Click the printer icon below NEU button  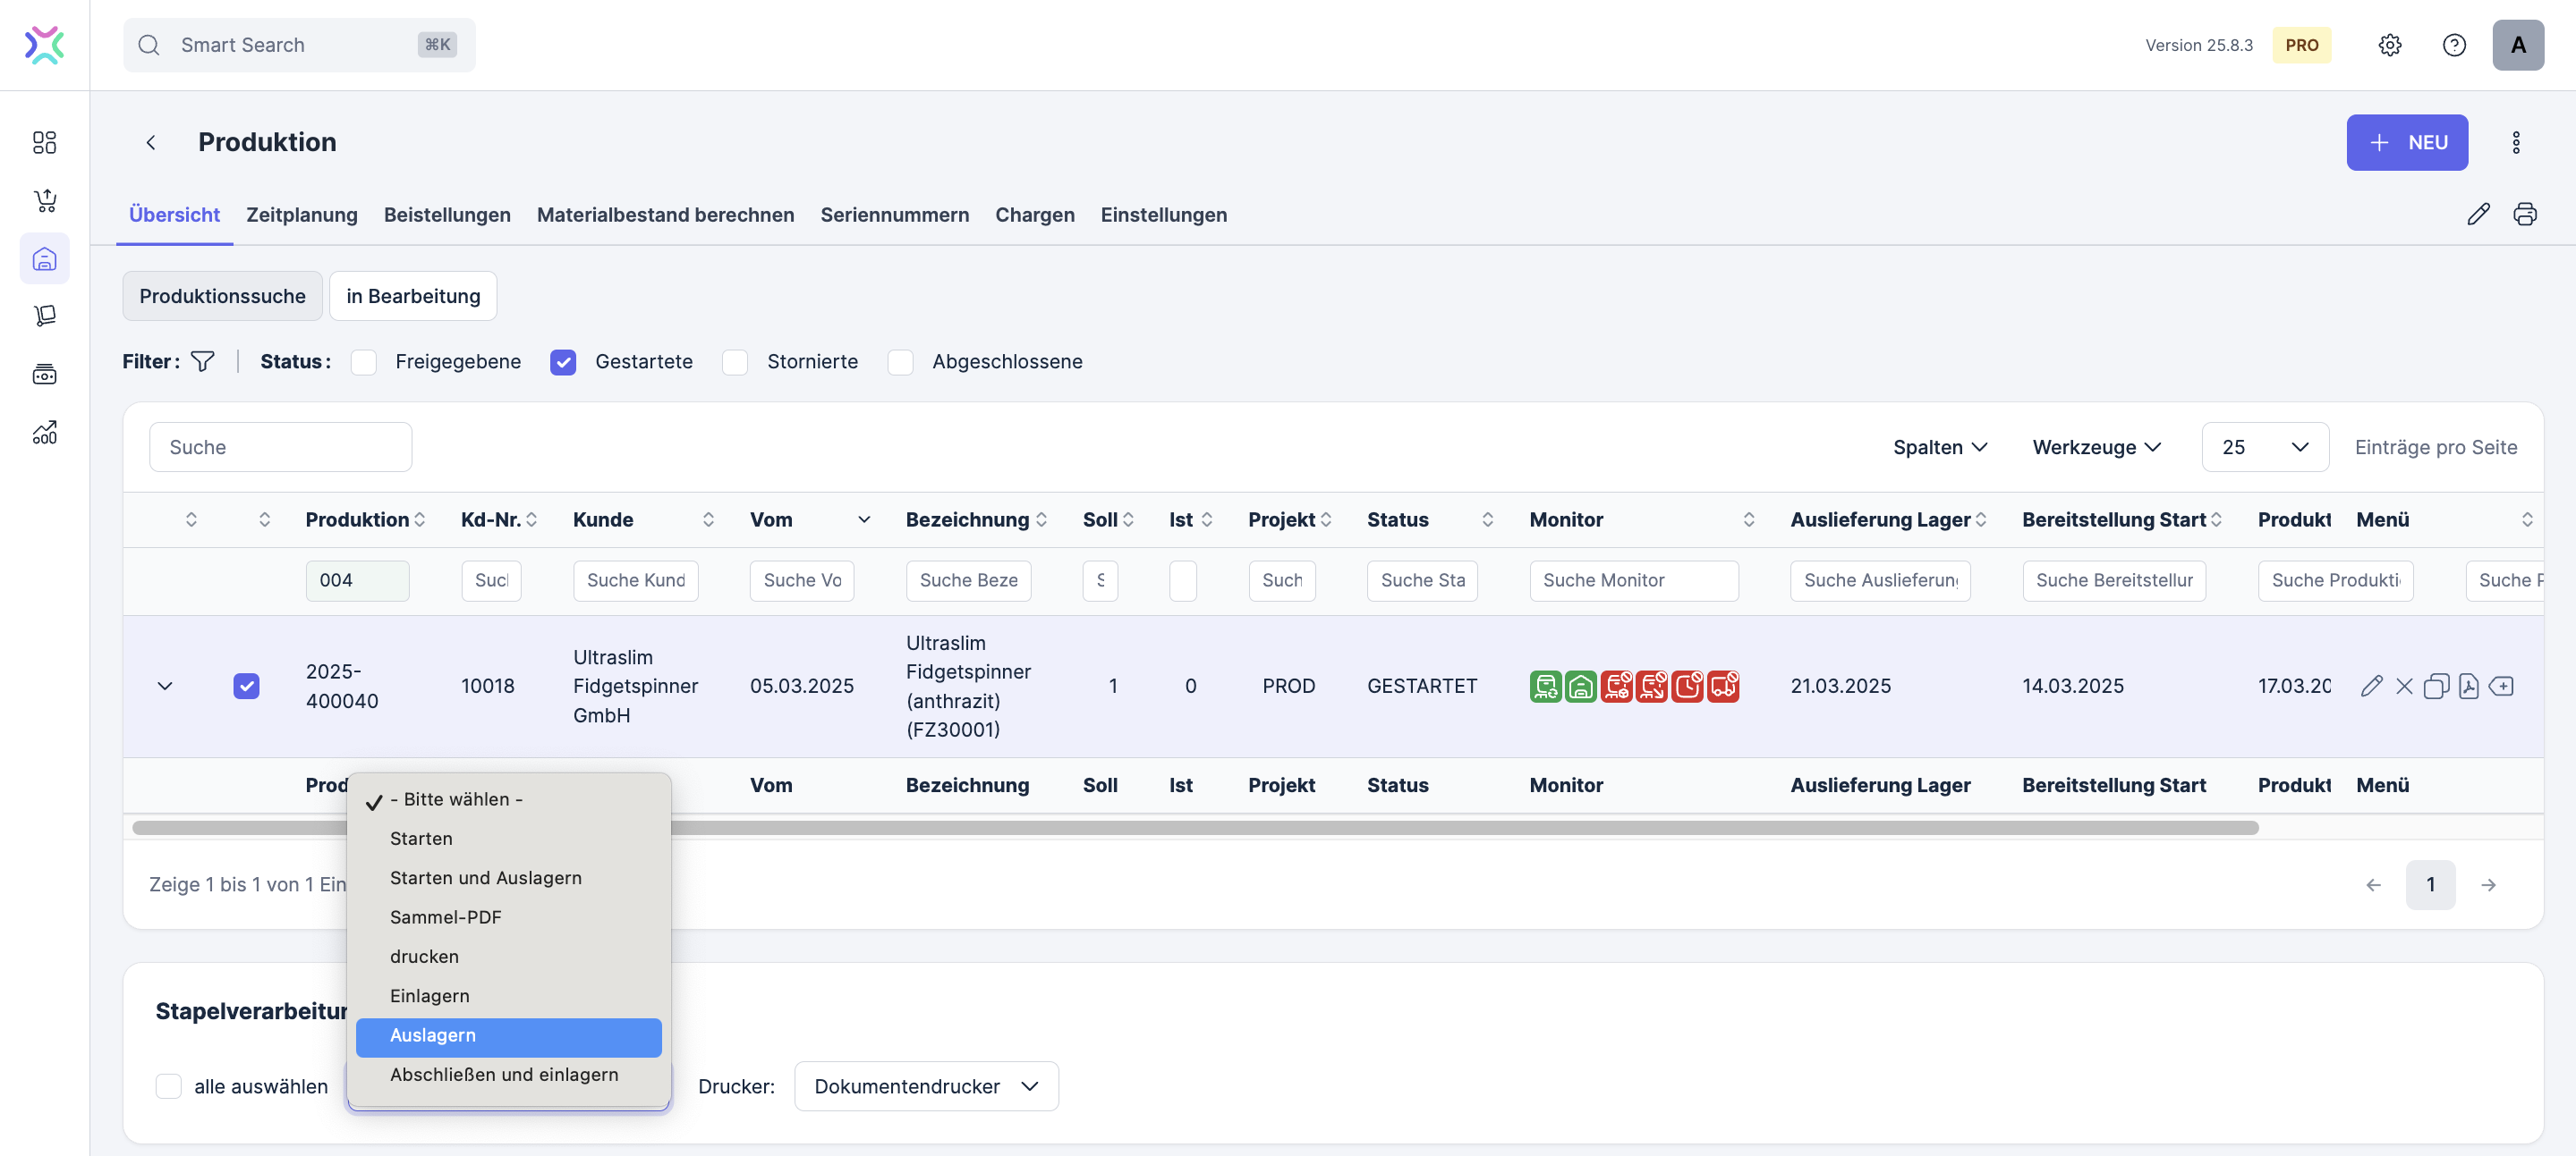pyautogui.click(x=2524, y=214)
